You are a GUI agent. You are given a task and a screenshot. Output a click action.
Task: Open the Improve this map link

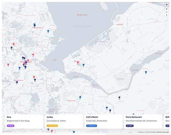(x=163, y=132)
